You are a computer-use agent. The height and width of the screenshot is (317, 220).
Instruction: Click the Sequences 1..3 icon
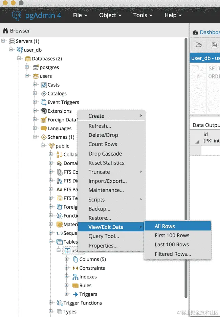pyautogui.click(x=60, y=233)
